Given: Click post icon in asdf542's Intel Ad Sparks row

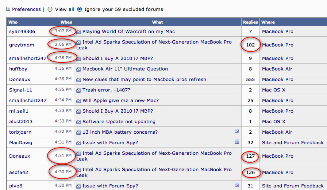Looking at the screenshot, I should tap(78, 170).
